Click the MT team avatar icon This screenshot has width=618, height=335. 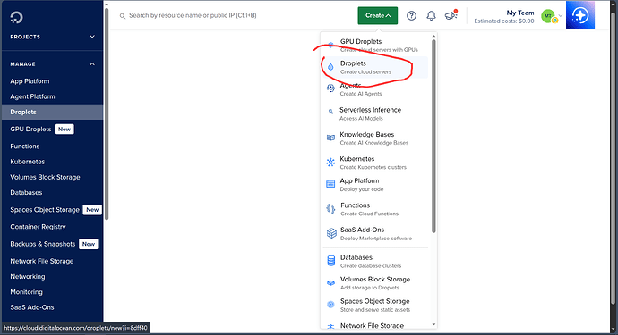click(549, 16)
